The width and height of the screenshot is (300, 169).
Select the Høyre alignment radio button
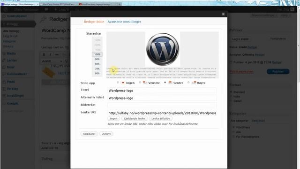click(188, 83)
